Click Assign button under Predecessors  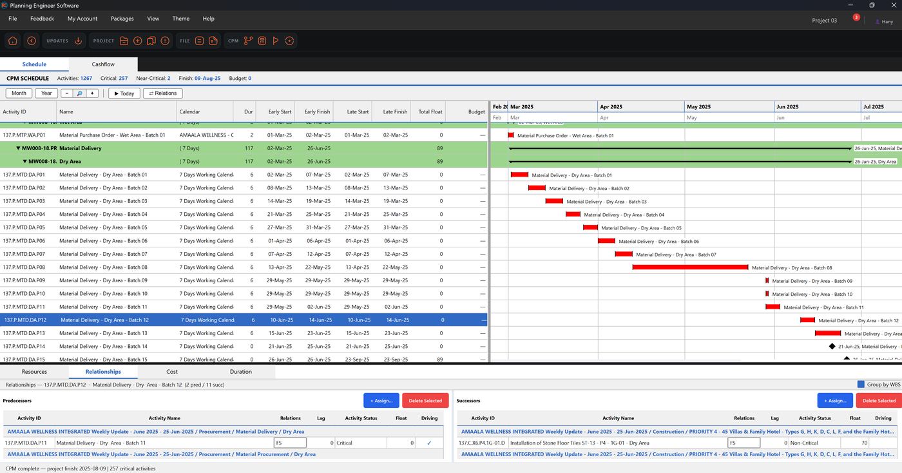(381, 400)
